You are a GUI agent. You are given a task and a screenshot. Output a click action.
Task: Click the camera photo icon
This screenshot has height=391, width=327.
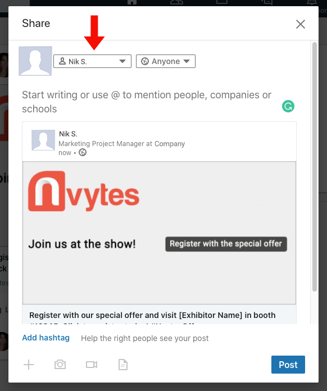[60, 365]
